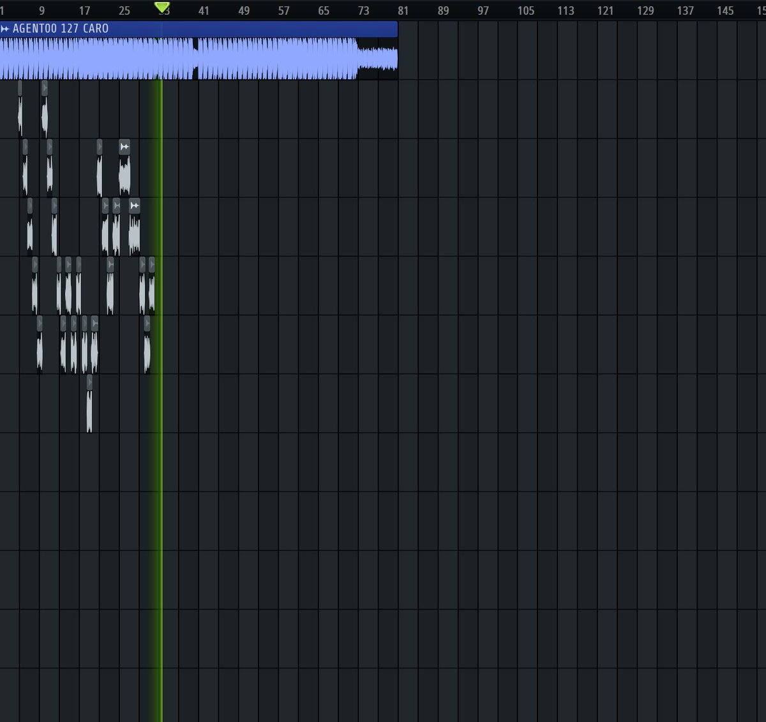Viewport: 766px width, 722px height.
Task: Click the wide clip's waveform icon on the third track
Action: (x=124, y=147)
